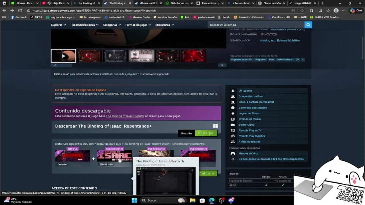Click the Roguelike de acción tag
This screenshot has width=365, height=205.
coord(242,60)
